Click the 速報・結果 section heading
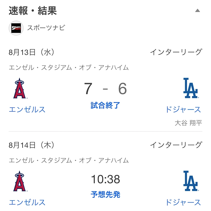The width and height of the screenshot is (211, 211). [x=33, y=11]
